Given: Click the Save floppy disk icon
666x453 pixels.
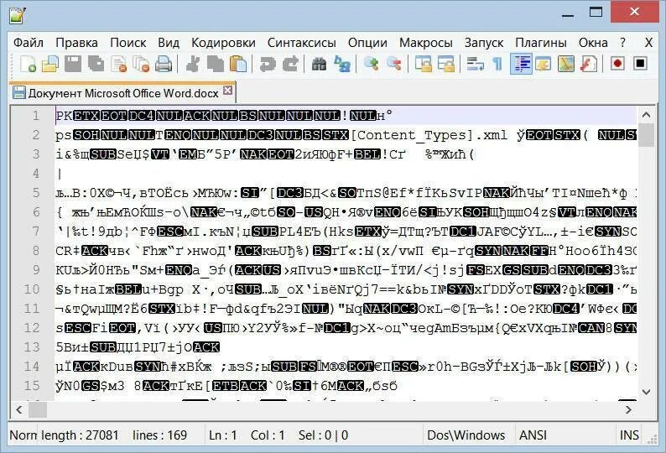Looking at the screenshot, I should click(73, 64).
